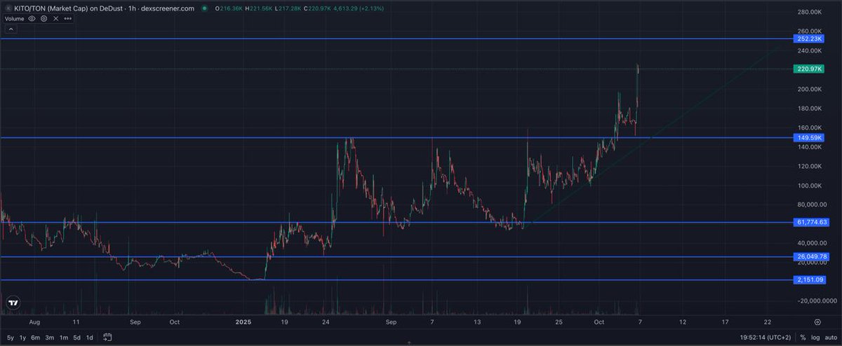Select the 5d time range
This screenshot has height=346, width=842.
(x=77, y=338)
